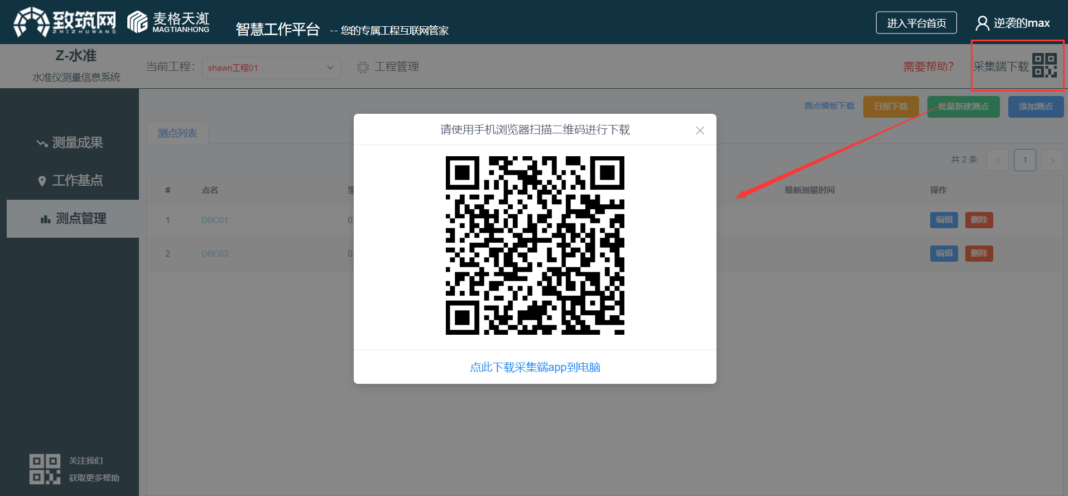Click the 水准仪测量信息系统 subtitle

coord(76,78)
